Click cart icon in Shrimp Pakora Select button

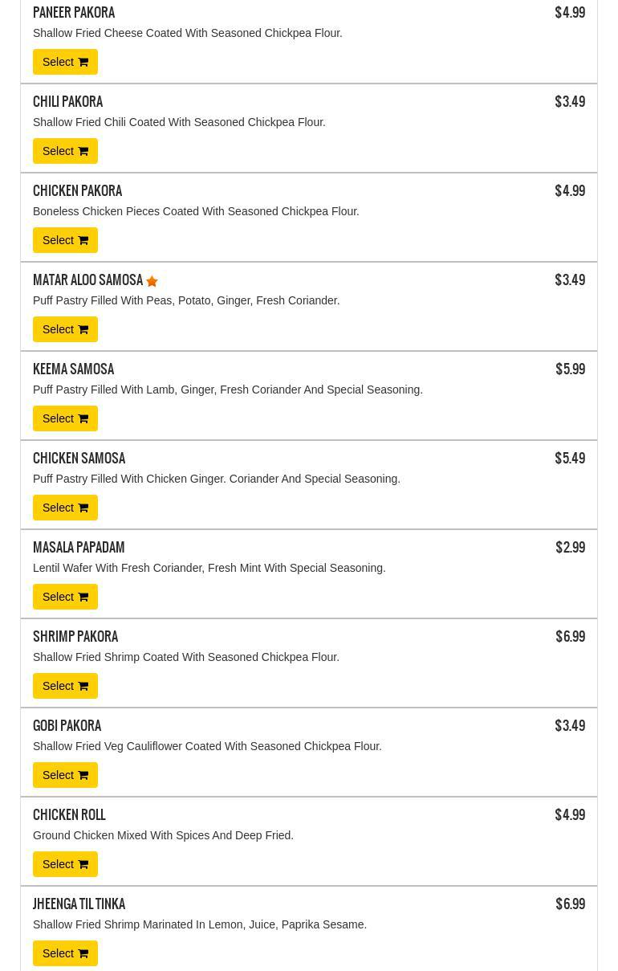click(x=83, y=686)
